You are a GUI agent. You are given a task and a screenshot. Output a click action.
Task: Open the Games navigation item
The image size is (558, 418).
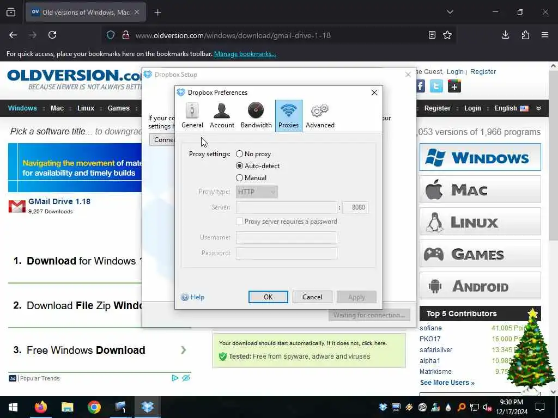coord(118,108)
